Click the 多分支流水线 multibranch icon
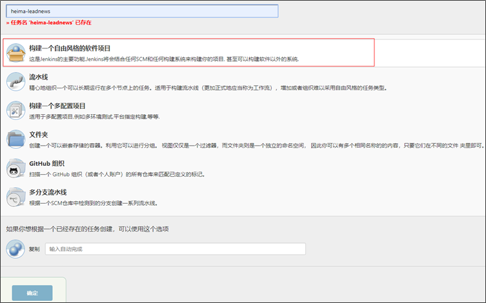The height and width of the screenshot is (303, 486). point(15,197)
